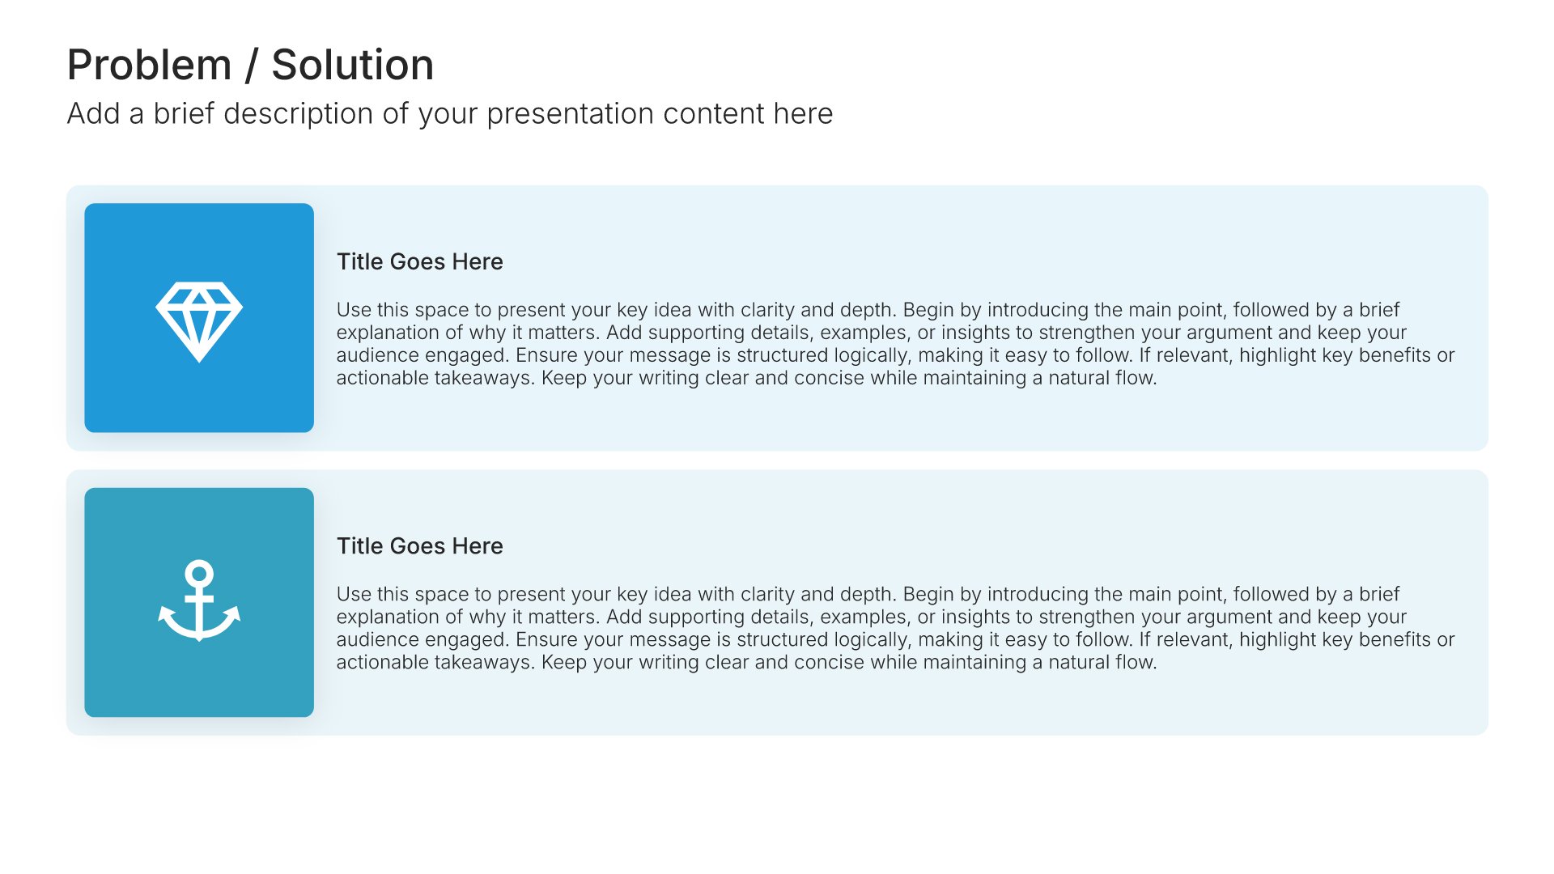Click the word 'Solution' in the main heading
Screen dimensions: 1554x874
click(x=352, y=65)
